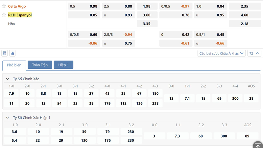The height and width of the screenshot is (148, 263).
Task: Open the Hiệp 1 tab
Action: pos(63,65)
